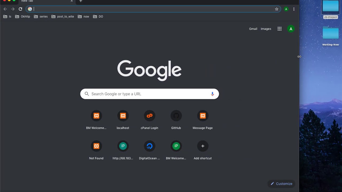Open the now bookmarks folder

point(83,17)
